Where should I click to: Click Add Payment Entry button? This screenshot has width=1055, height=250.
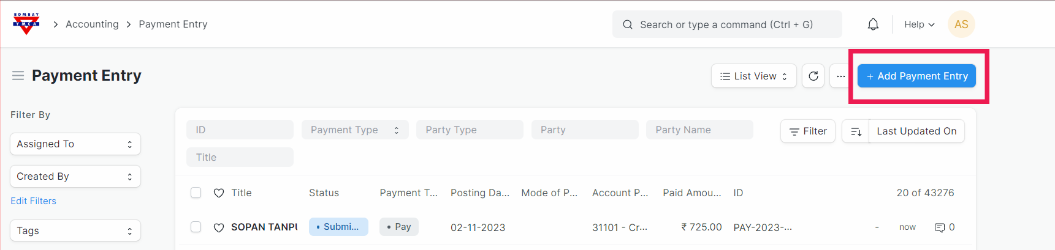click(x=916, y=76)
